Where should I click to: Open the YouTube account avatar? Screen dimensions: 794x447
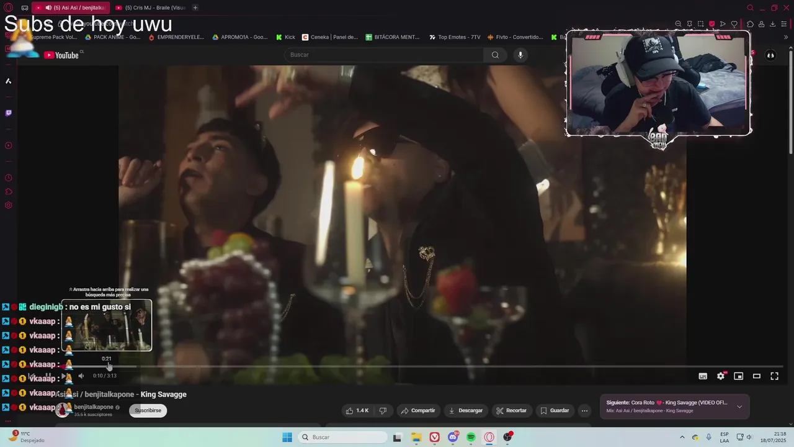[x=770, y=55]
